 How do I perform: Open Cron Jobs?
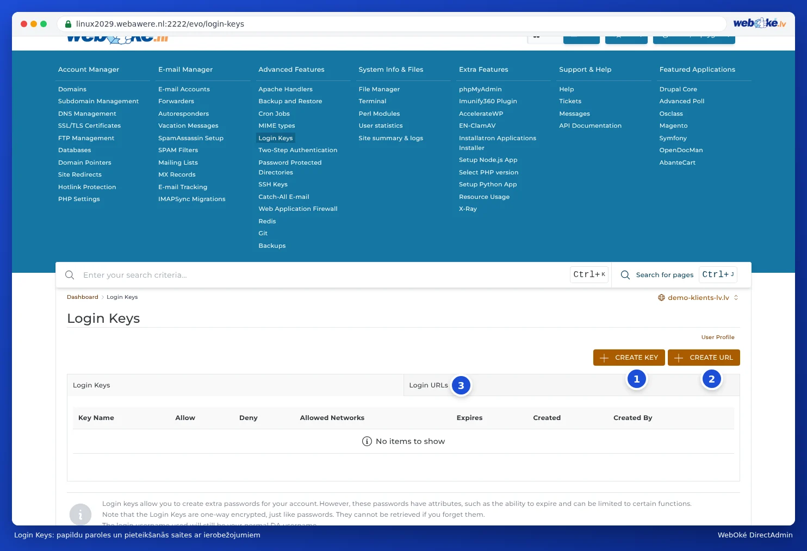point(274,114)
